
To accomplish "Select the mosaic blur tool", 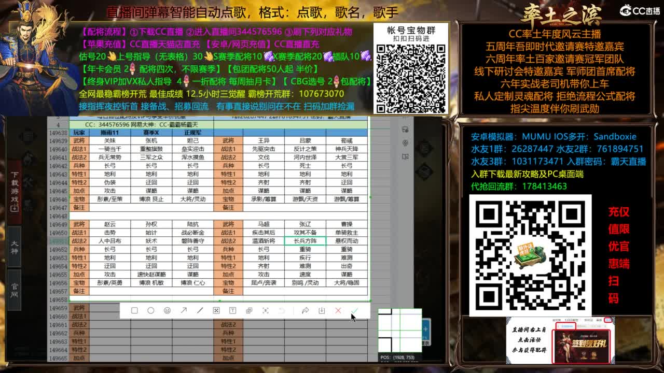I will click(x=216, y=311).
